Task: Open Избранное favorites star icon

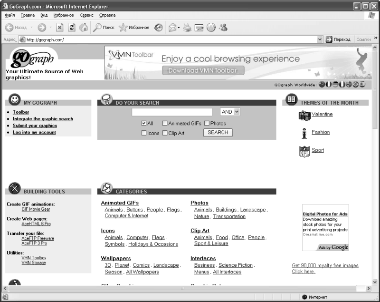Action: [134, 28]
